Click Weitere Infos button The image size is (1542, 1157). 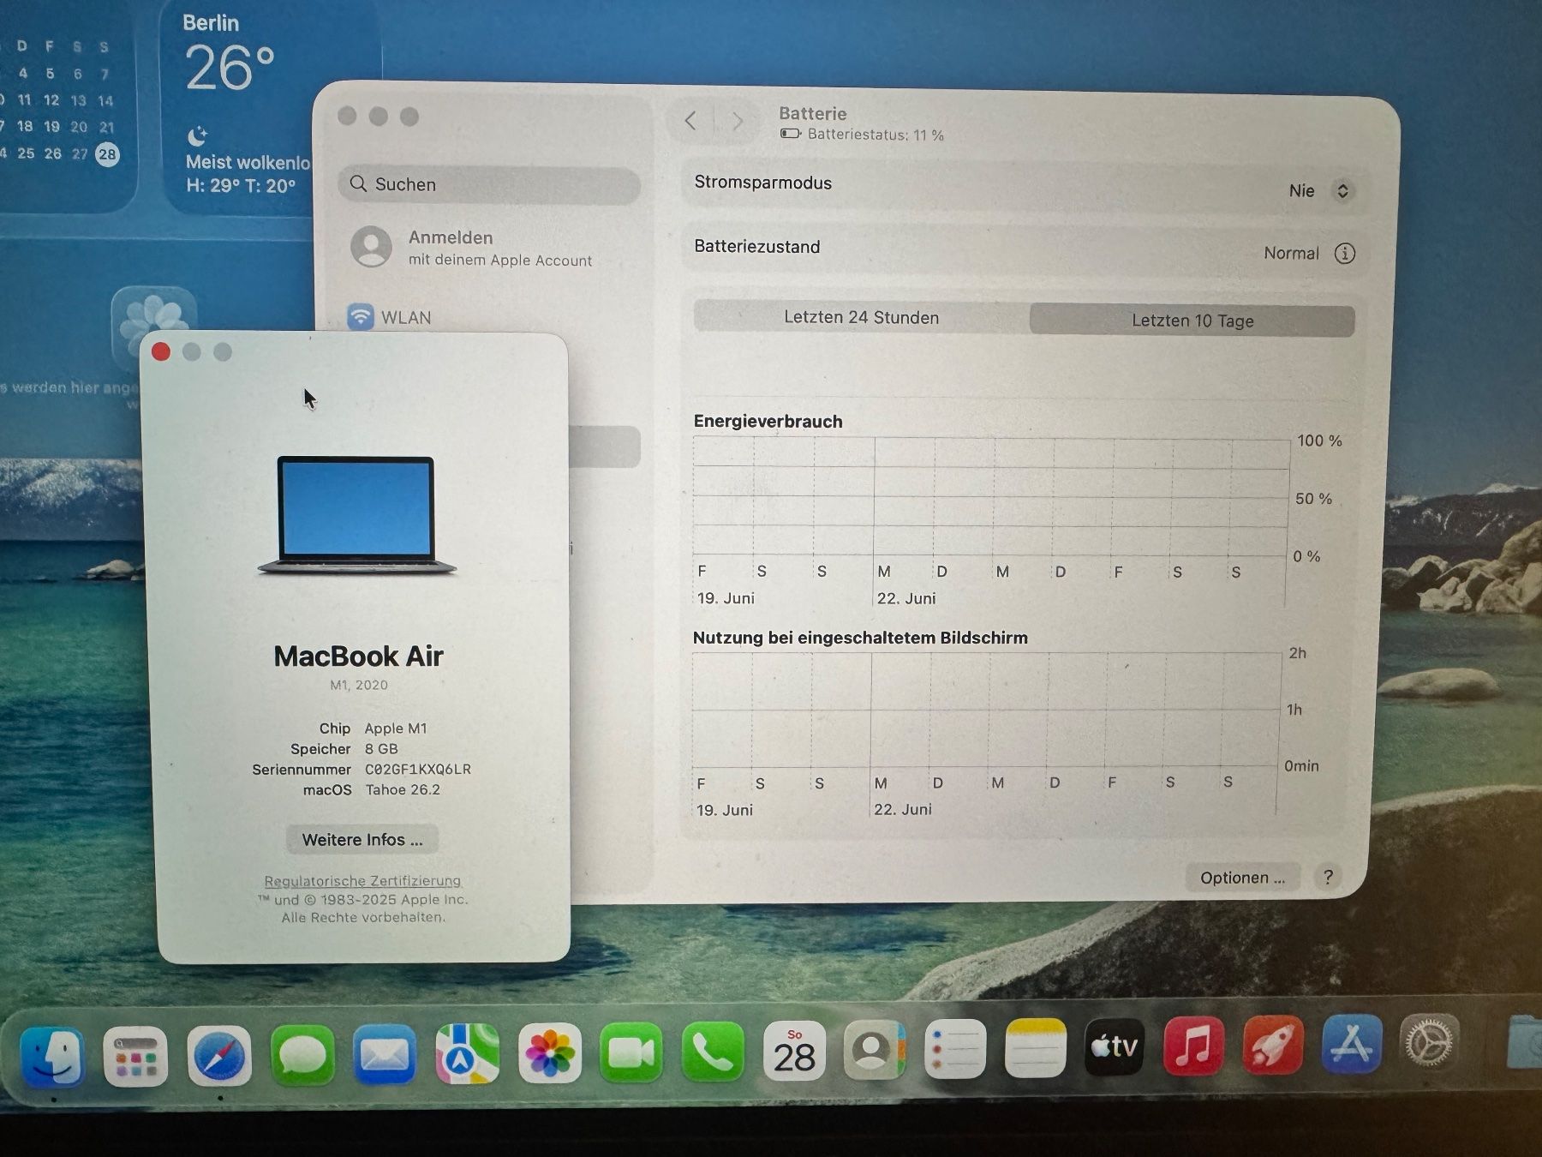[362, 839]
